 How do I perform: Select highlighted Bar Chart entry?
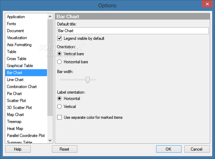26,73
